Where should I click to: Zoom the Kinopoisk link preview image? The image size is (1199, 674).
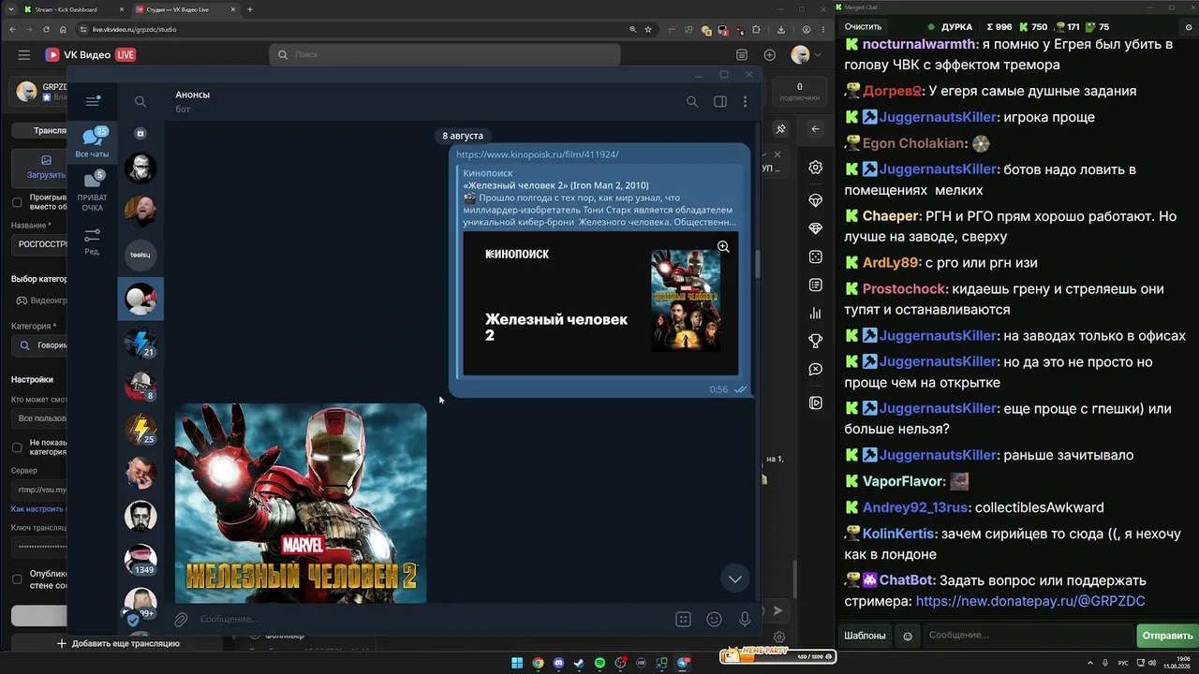tap(723, 246)
